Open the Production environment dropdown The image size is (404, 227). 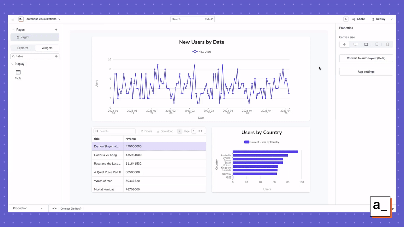[27, 208]
